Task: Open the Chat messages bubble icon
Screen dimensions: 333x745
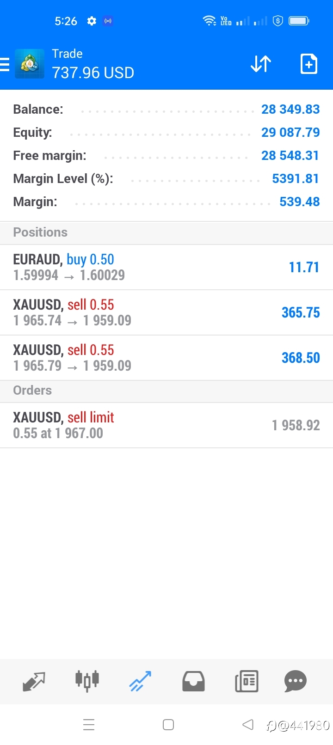Action: click(296, 681)
